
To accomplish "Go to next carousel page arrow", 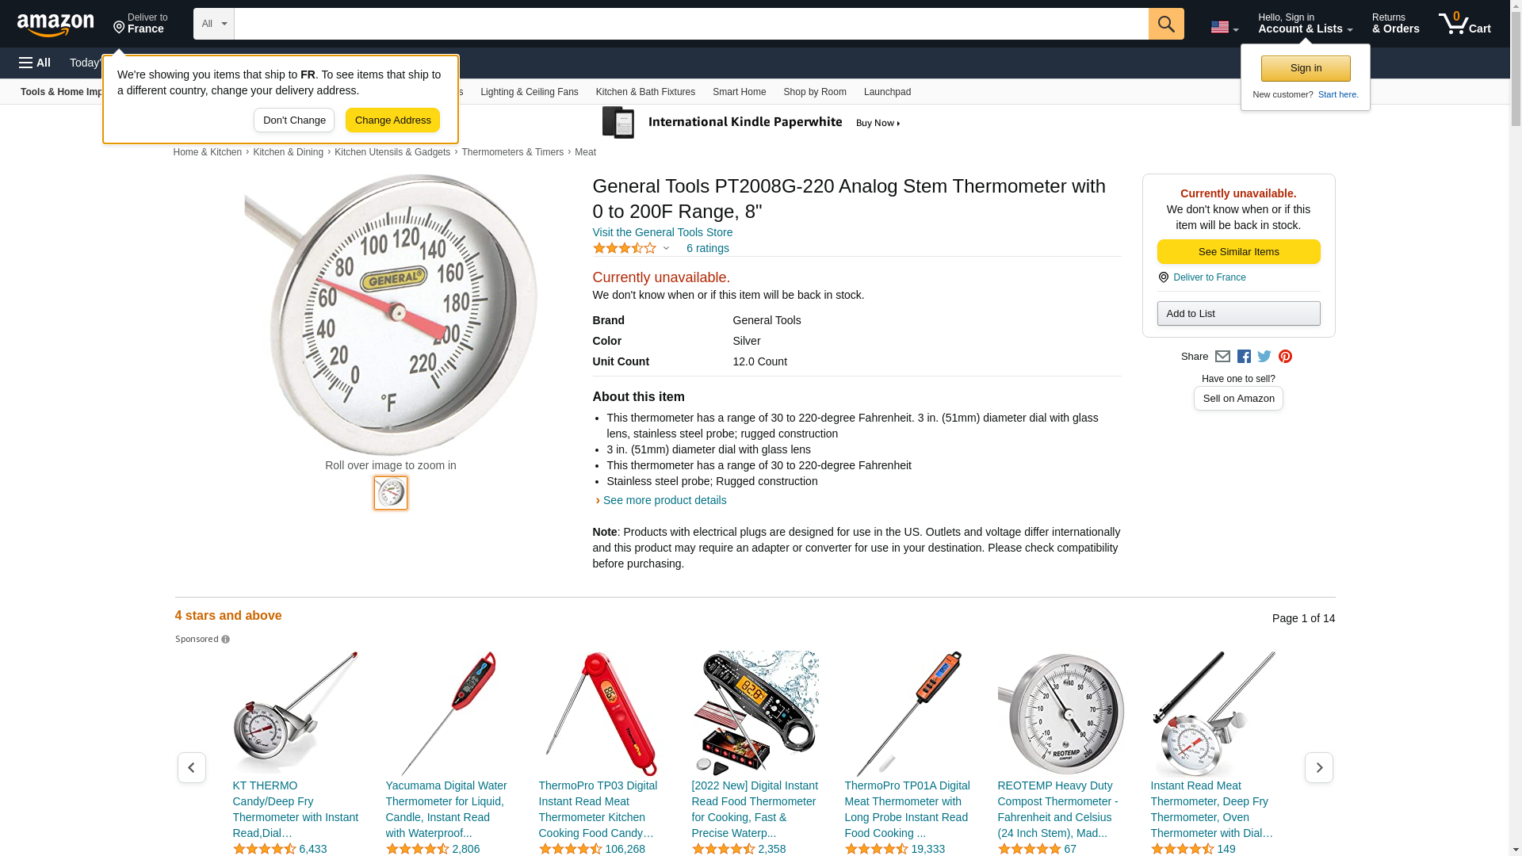I will tap(1318, 767).
